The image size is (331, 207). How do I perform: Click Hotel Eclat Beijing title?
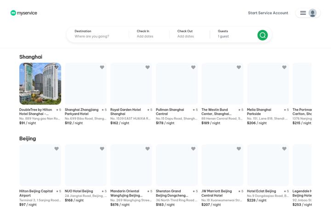tap(261, 191)
